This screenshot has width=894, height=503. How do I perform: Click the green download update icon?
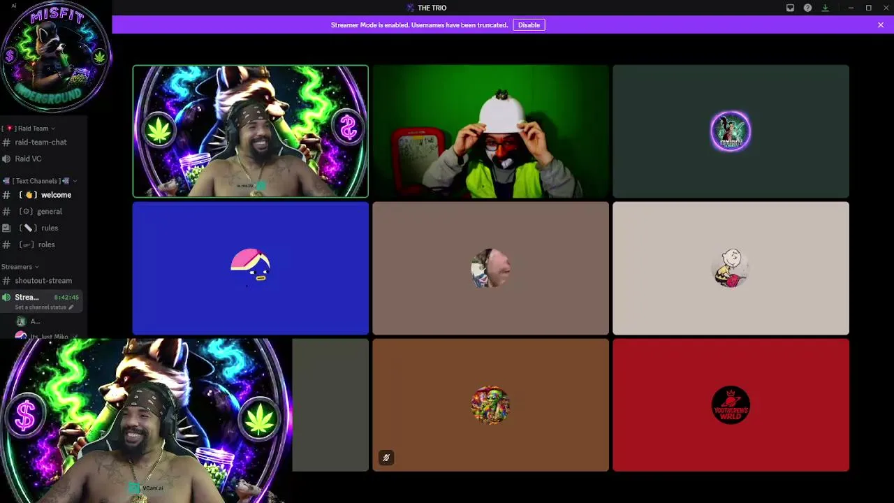click(x=825, y=8)
